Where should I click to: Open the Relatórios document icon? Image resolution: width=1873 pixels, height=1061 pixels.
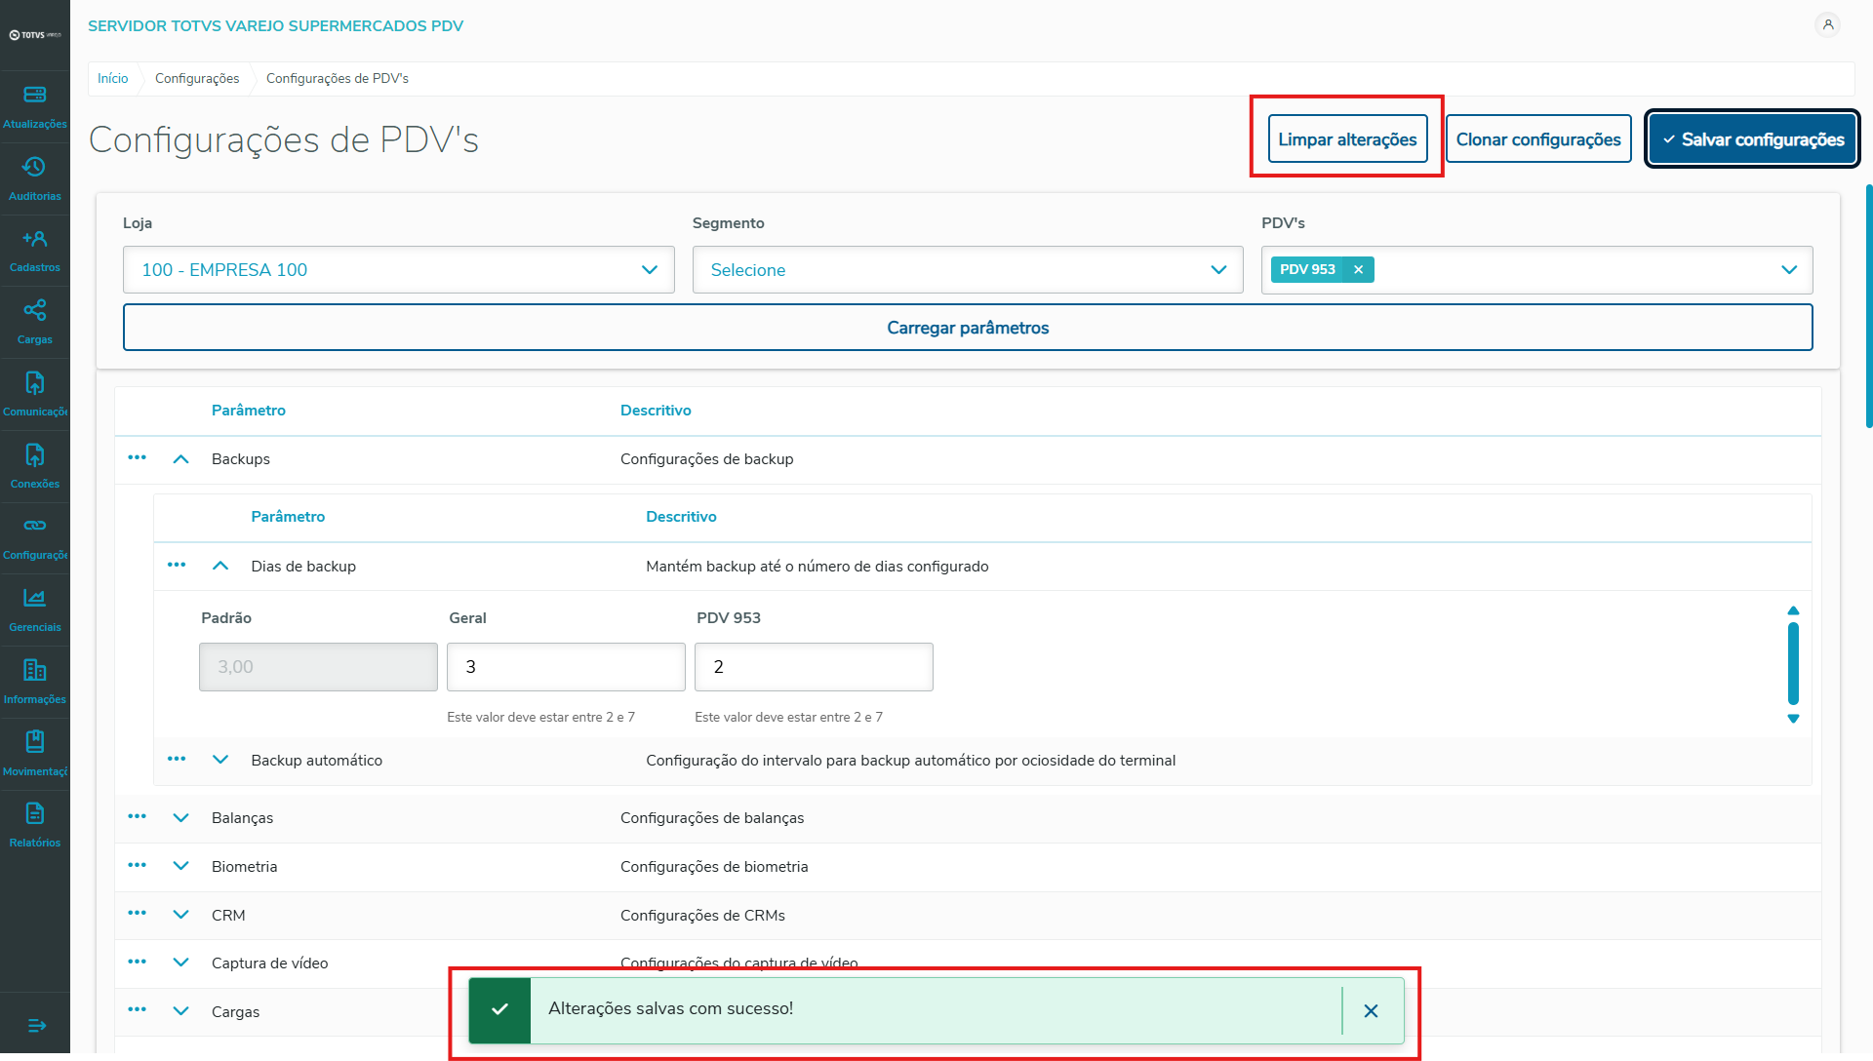pos(35,814)
